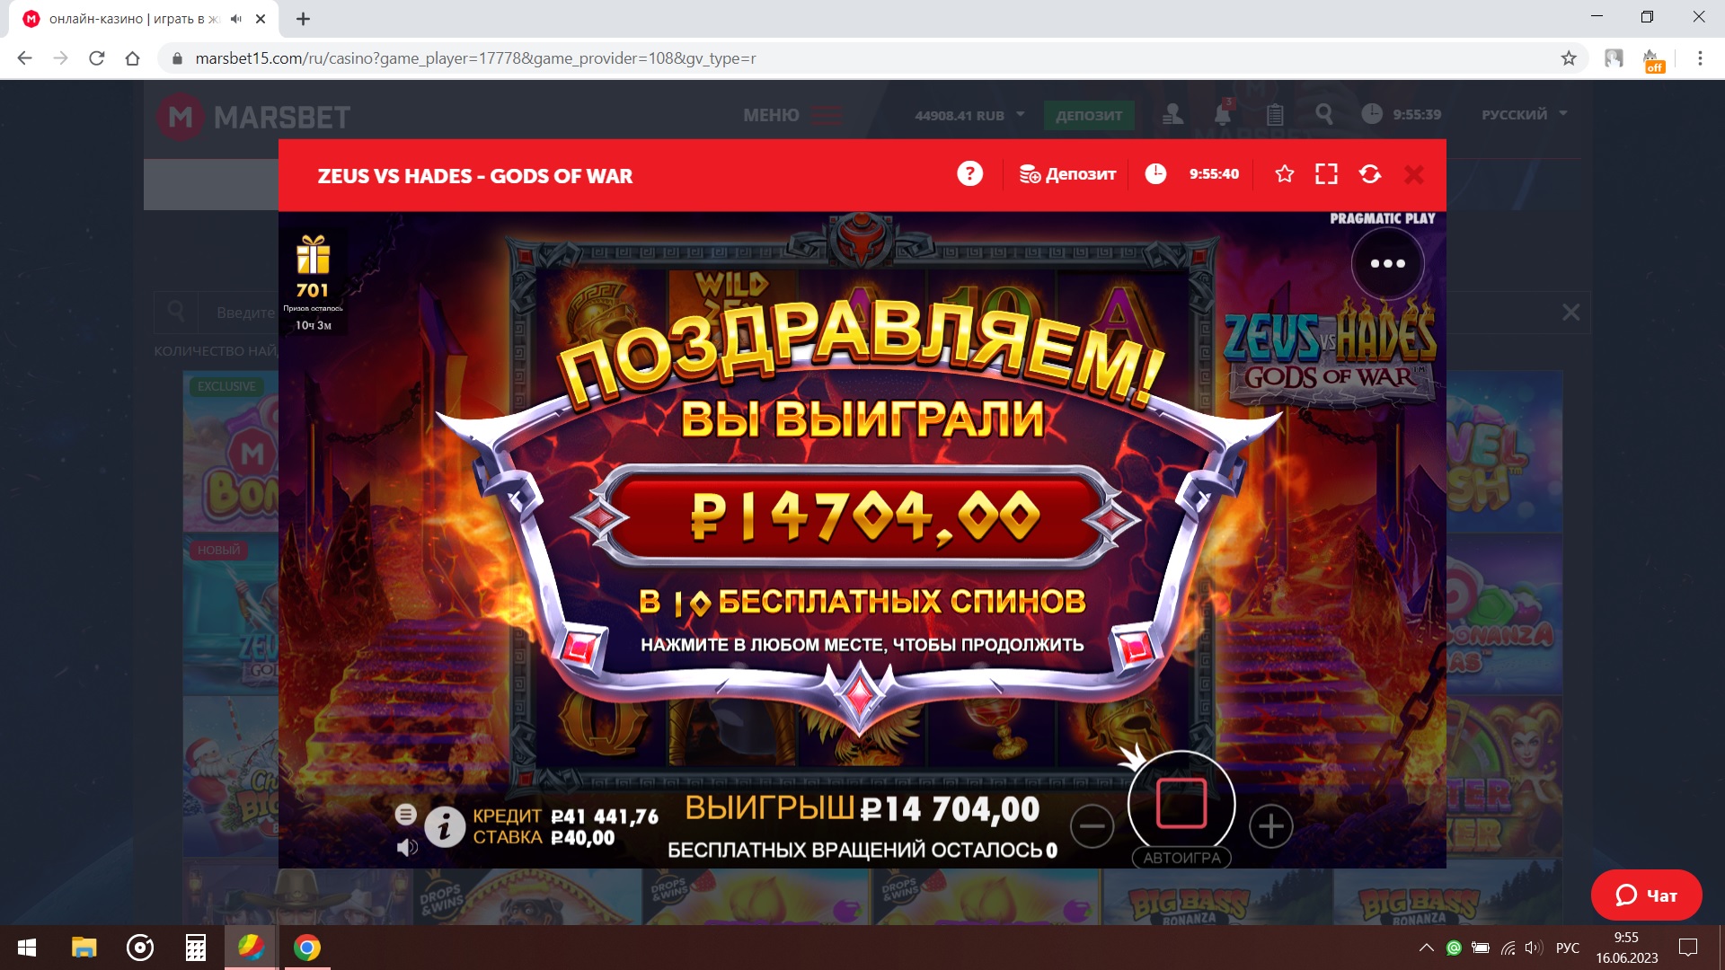Image resolution: width=1725 pixels, height=970 pixels.
Task: Close the Zeus vs Hades game window
Action: (x=1414, y=174)
